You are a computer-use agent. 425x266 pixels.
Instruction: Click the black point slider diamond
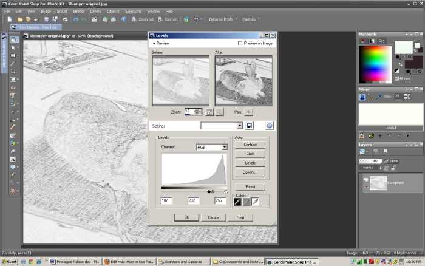pos(209,191)
